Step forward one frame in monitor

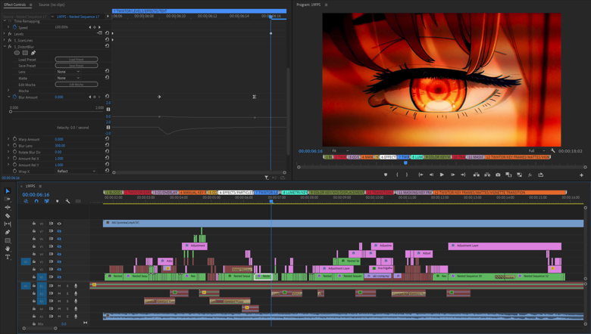[452, 175]
